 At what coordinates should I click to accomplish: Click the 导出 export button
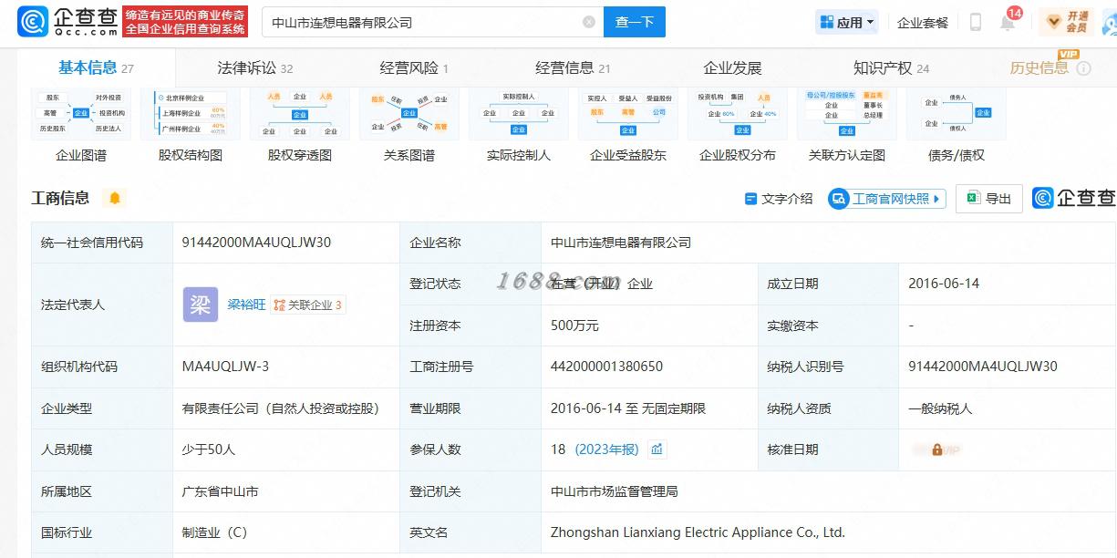point(989,199)
